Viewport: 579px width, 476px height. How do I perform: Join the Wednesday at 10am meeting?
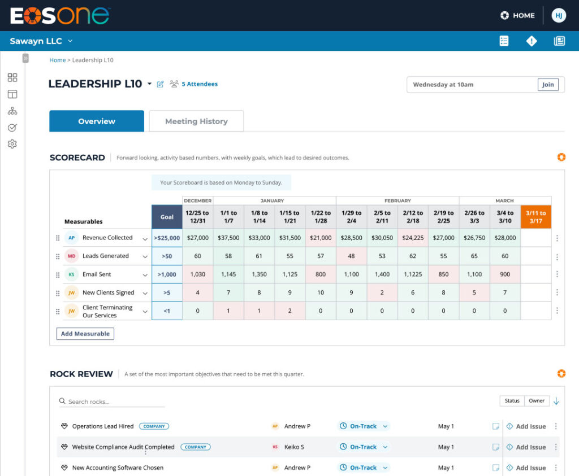tap(547, 85)
